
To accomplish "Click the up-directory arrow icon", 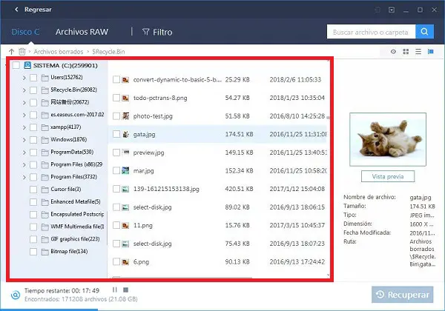I will pos(11,52).
